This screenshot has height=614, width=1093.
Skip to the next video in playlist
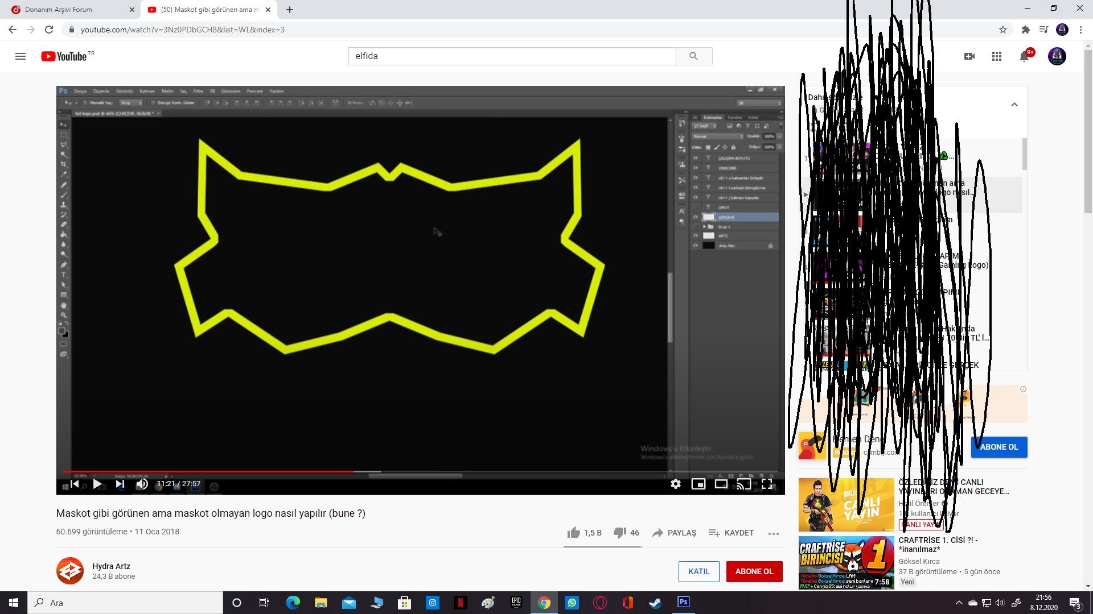coord(120,484)
